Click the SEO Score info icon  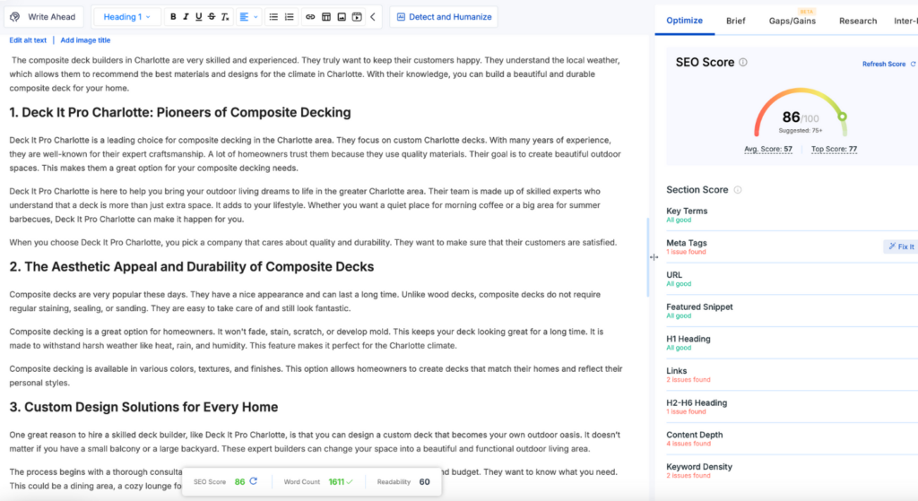coord(743,62)
